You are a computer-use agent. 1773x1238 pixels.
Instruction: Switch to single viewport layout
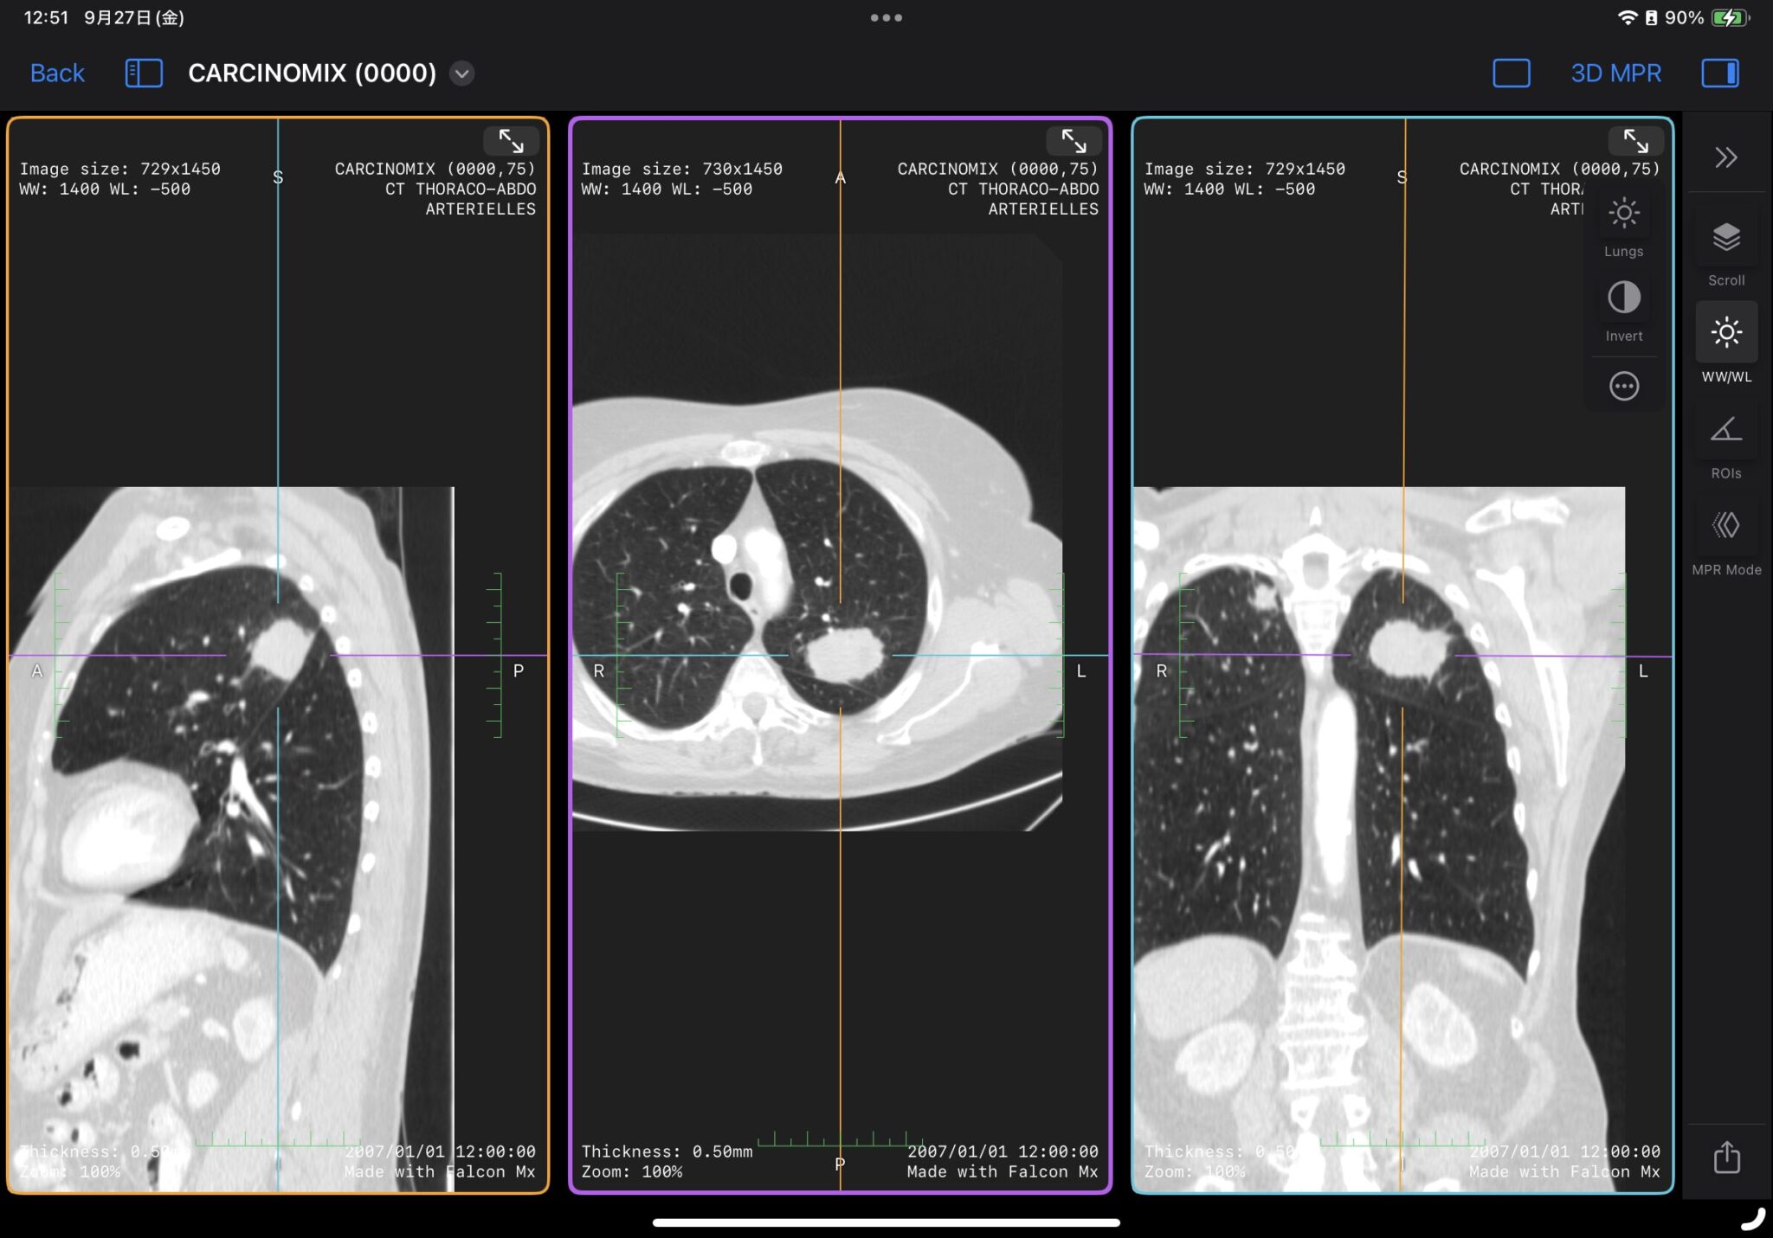click(x=1511, y=74)
